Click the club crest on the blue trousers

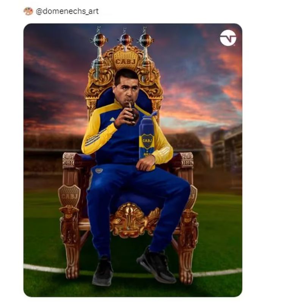click(x=99, y=171)
